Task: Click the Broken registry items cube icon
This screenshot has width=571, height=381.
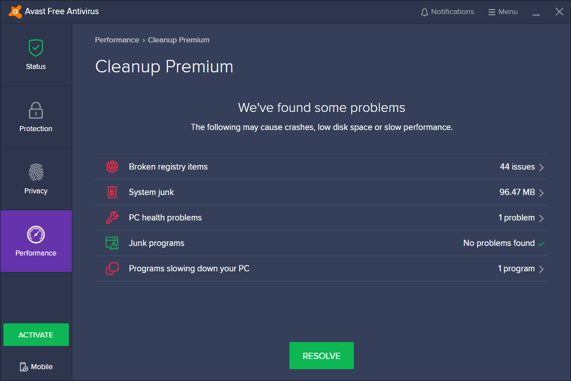Action: 112,167
